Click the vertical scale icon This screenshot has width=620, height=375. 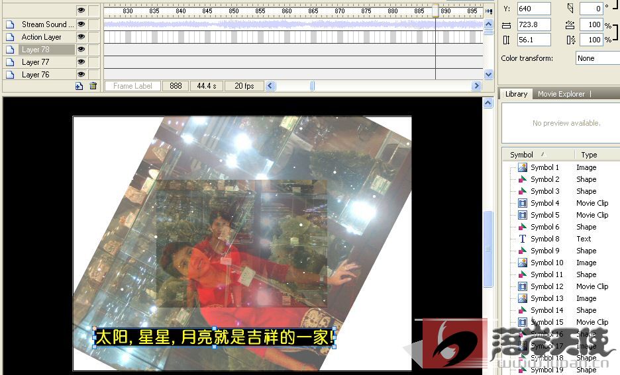point(570,40)
